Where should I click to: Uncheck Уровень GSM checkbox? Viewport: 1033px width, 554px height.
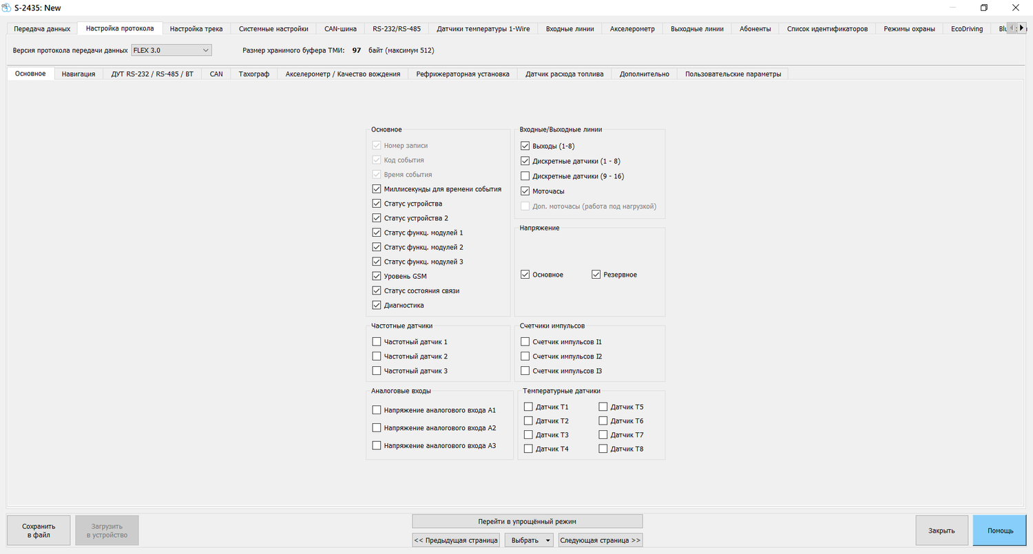tap(376, 276)
